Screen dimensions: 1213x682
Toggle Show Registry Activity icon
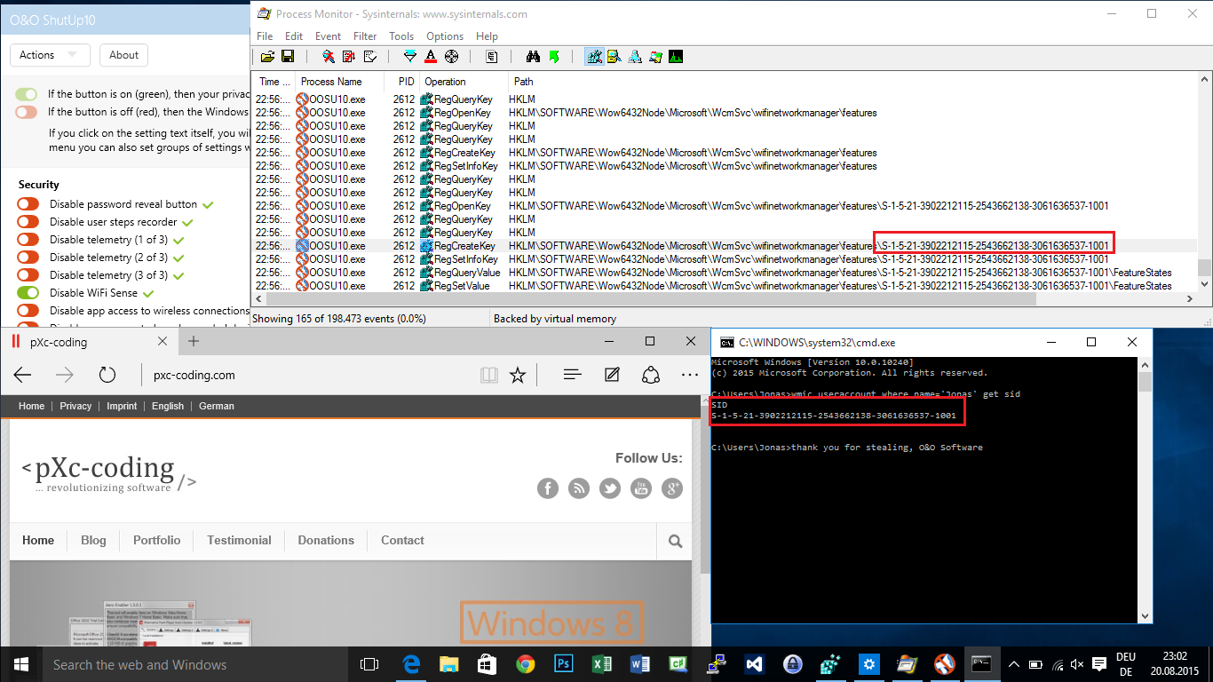(594, 57)
